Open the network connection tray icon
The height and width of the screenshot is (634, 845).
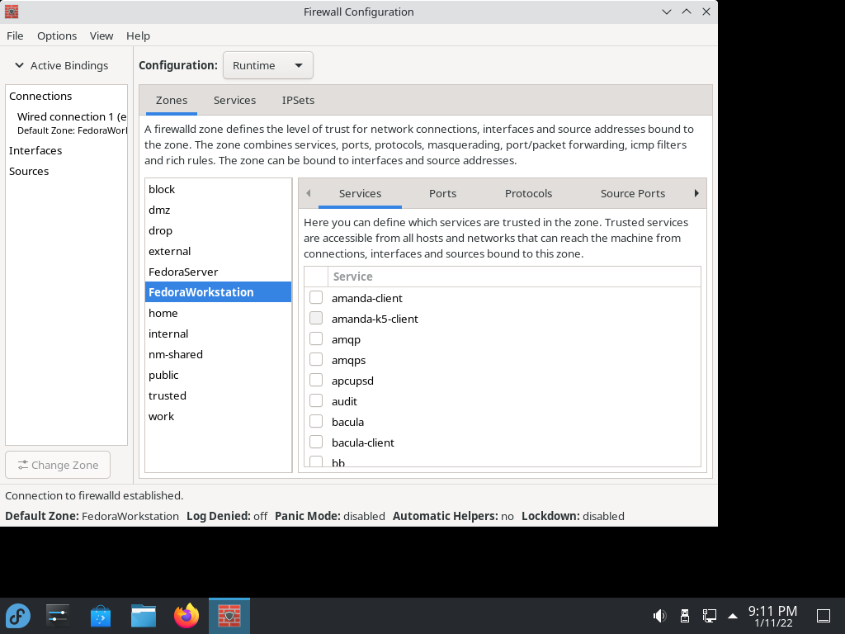[x=709, y=616]
